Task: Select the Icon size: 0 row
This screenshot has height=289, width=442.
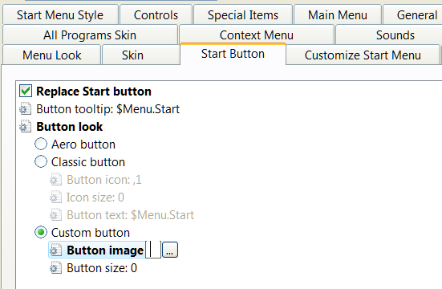Action: 95,197
